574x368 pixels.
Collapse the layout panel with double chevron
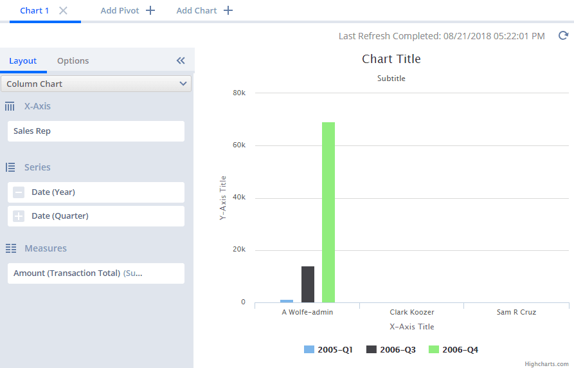pyautogui.click(x=181, y=60)
